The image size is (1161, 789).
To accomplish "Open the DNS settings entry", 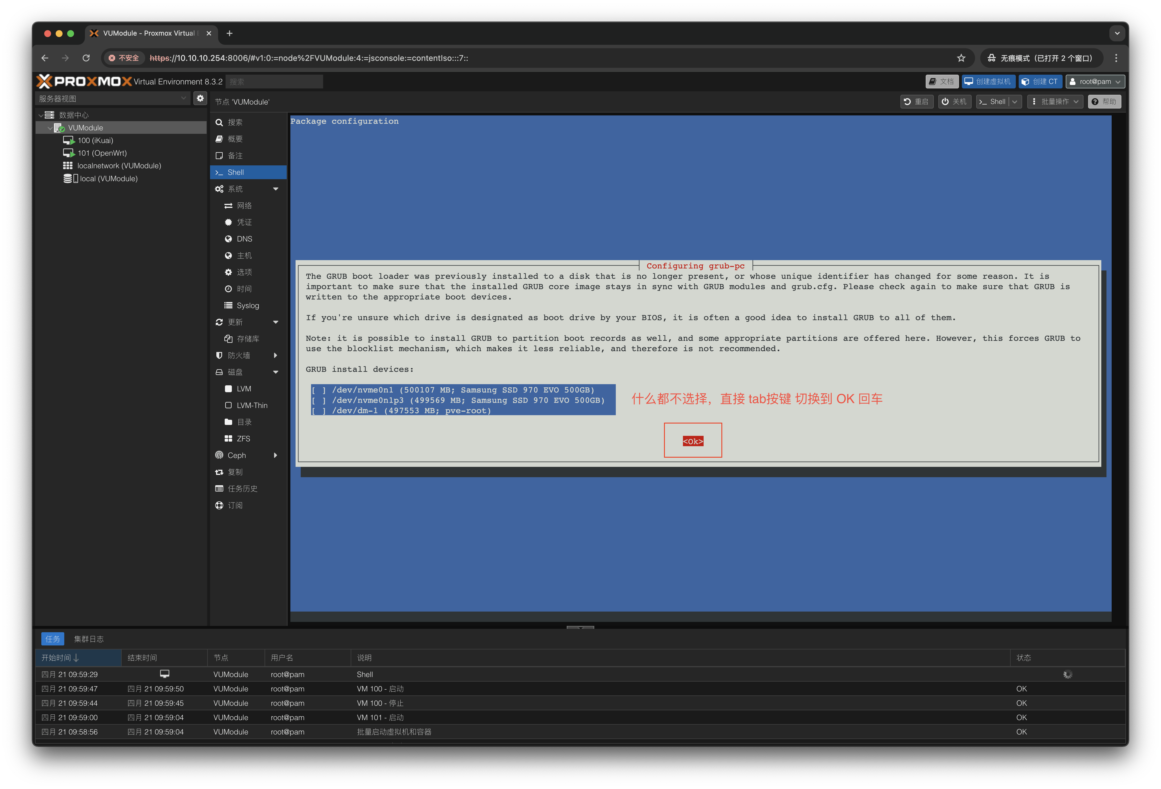I will coord(244,239).
